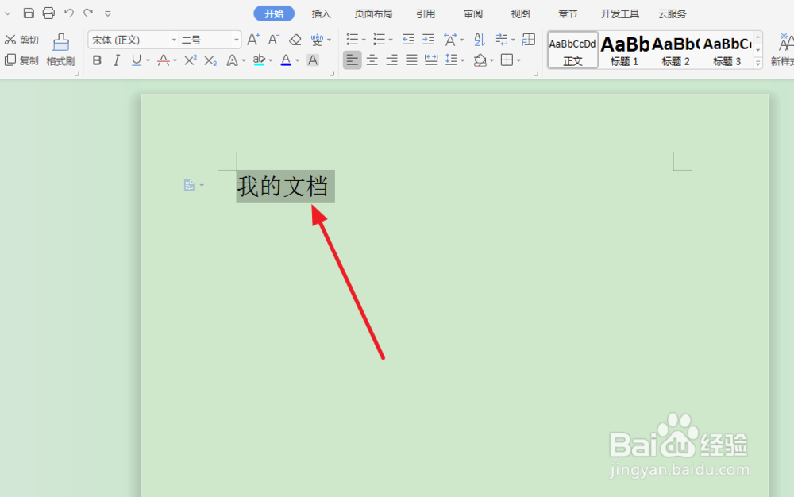The image size is (794, 497).
Task: Open the font color dropdown arrow
Action: pyautogui.click(x=297, y=60)
